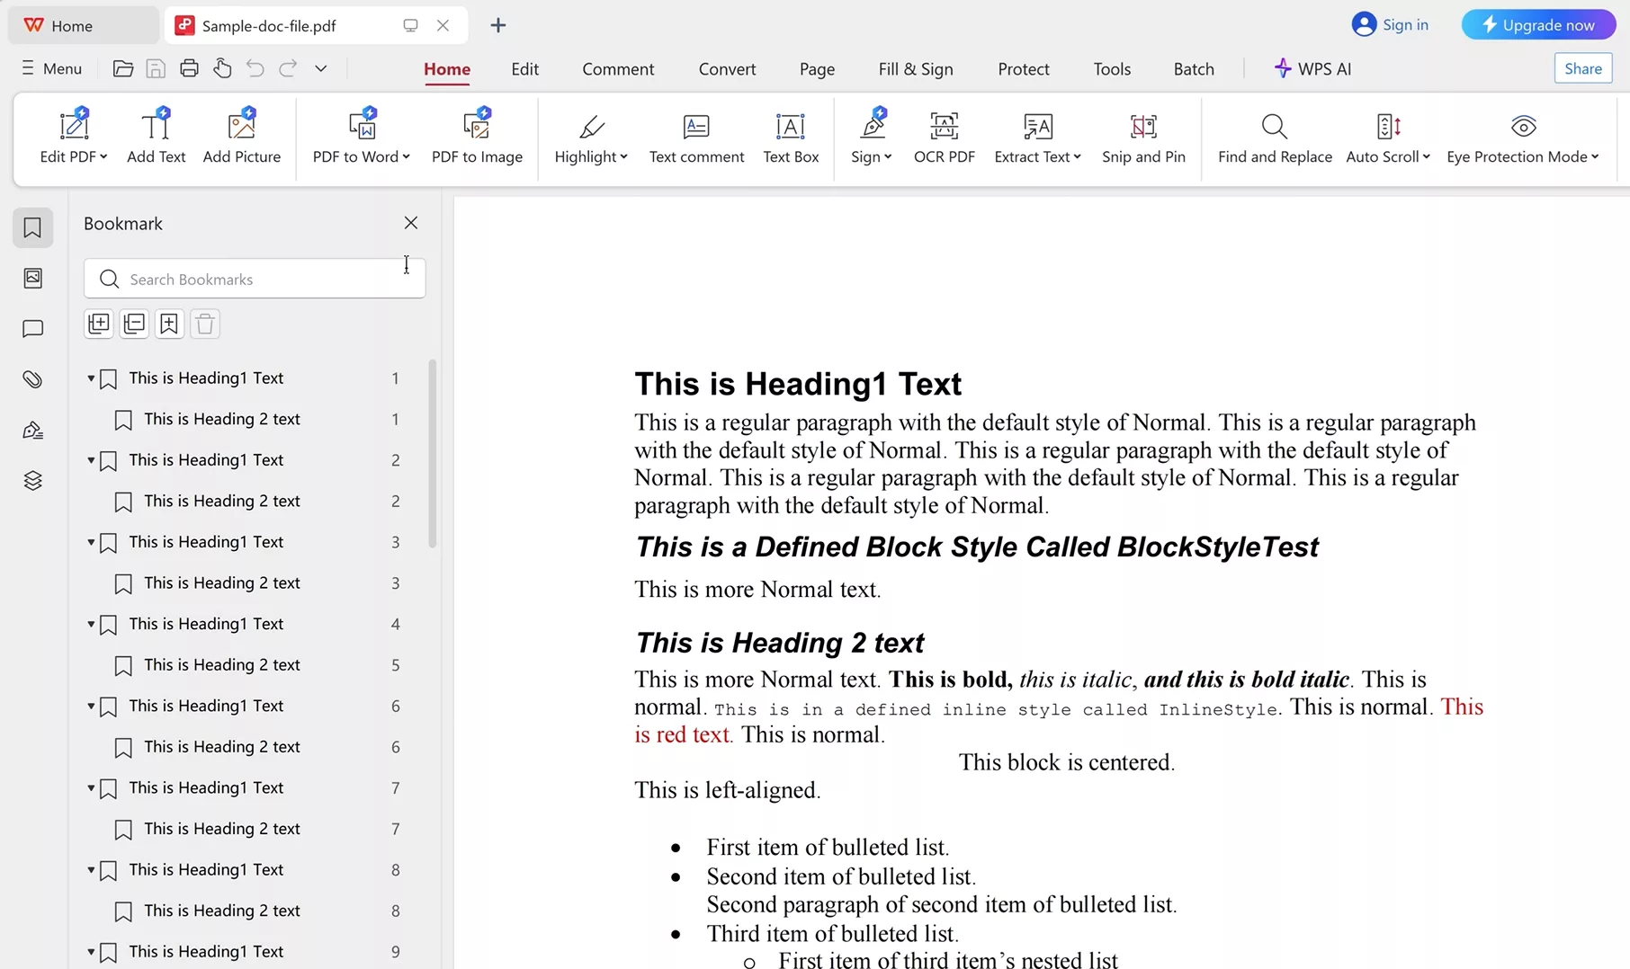Open the Protect tab
Screen dimensions: 1630x969
[x=1023, y=69]
